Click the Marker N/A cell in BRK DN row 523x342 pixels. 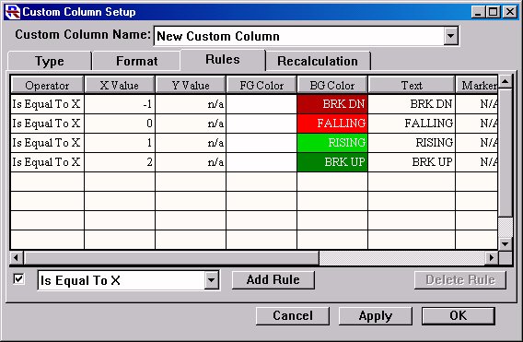point(477,104)
